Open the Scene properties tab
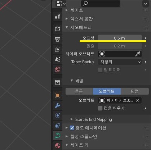This screenshot has width=151, height=150. pyautogui.click(x=58, y=59)
